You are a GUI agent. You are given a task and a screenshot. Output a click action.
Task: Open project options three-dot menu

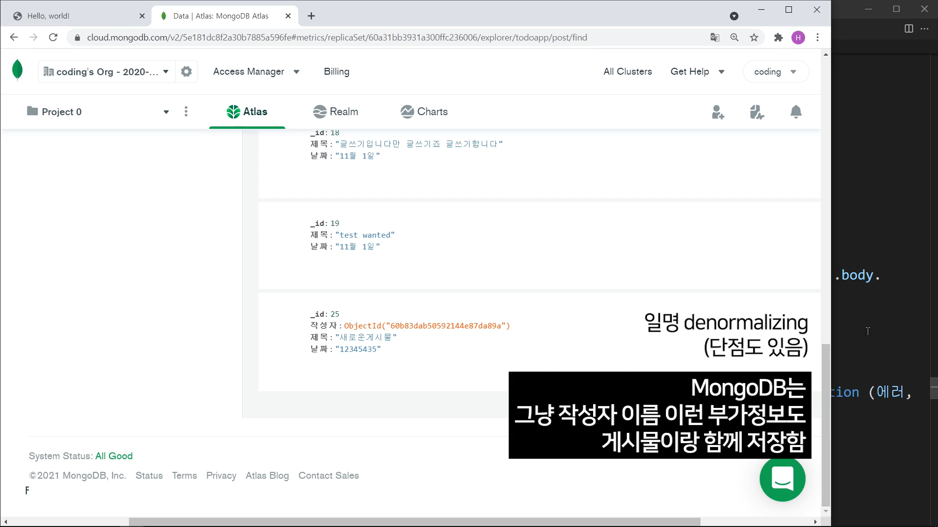(186, 112)
